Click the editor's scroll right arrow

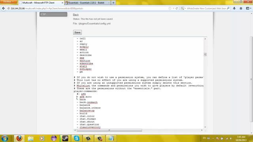tap(202, 130)
